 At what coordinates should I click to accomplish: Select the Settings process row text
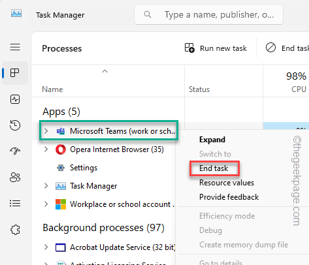point(84,168)
